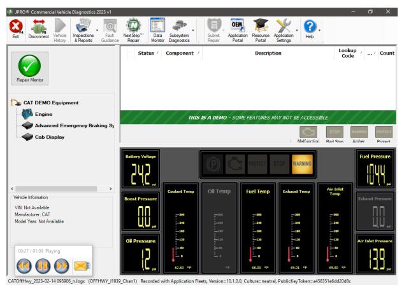This screenshot has height=285, width=404.
Task: Click the dashboard PROTECT indicator
Action: [x=257, y=164]
